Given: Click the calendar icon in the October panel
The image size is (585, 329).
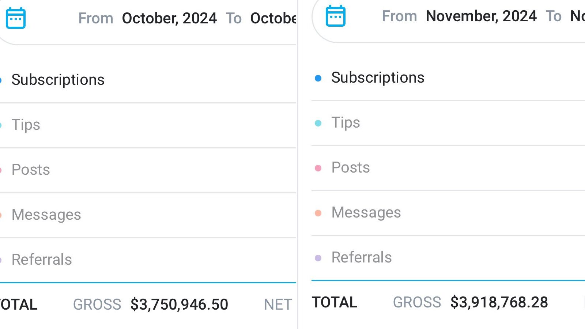Looking at the screenshot, I should click(16, 18).
